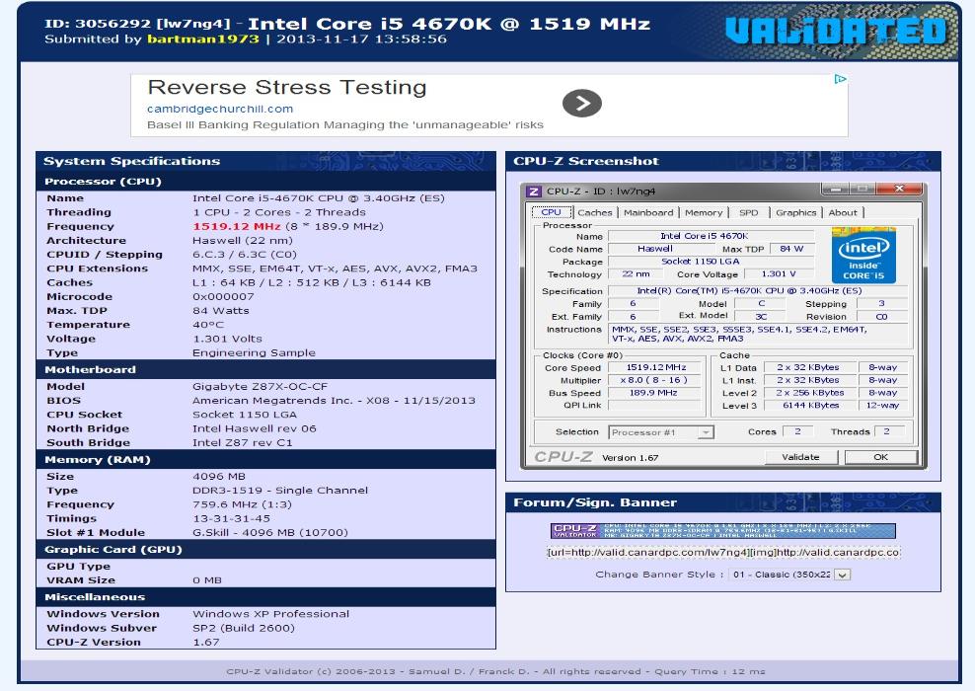Screen dimensions: 975x691
Task: Click the Graphic Card (GPU) section header
Action: 266,549
